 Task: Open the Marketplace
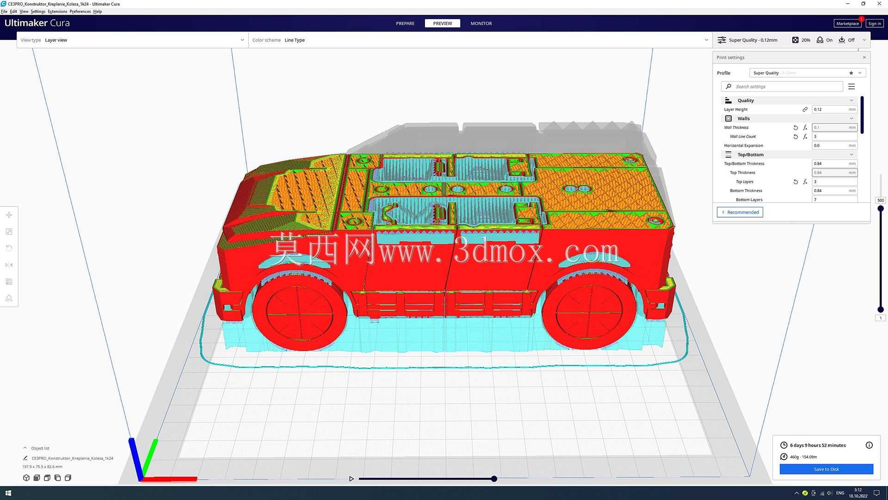coord(847,23)
